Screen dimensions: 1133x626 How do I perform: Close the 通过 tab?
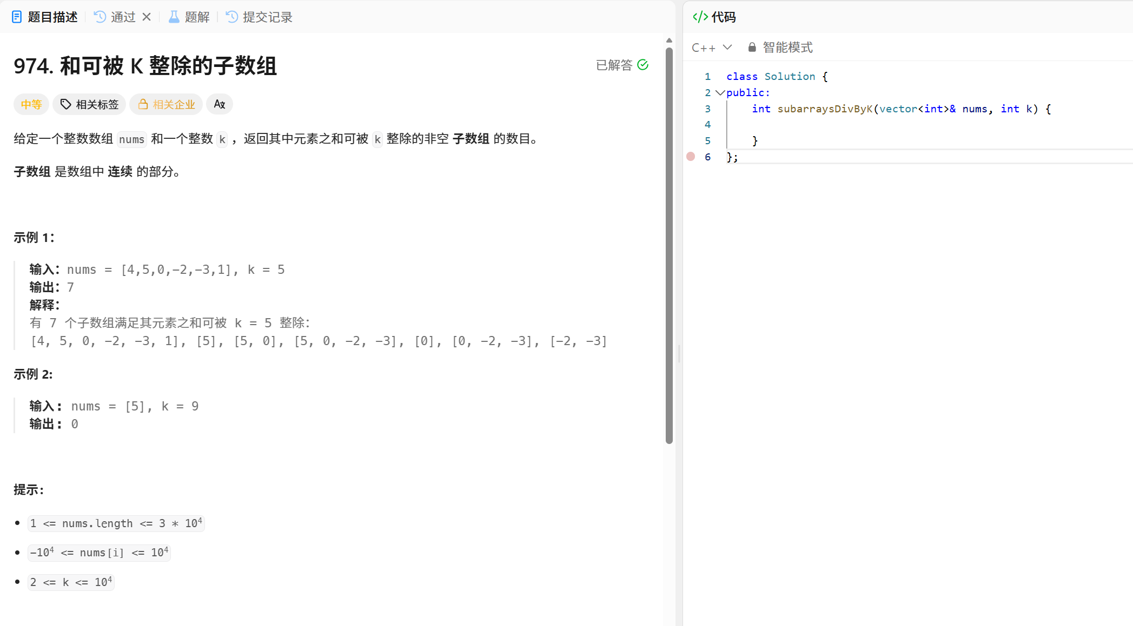point(147,17)
